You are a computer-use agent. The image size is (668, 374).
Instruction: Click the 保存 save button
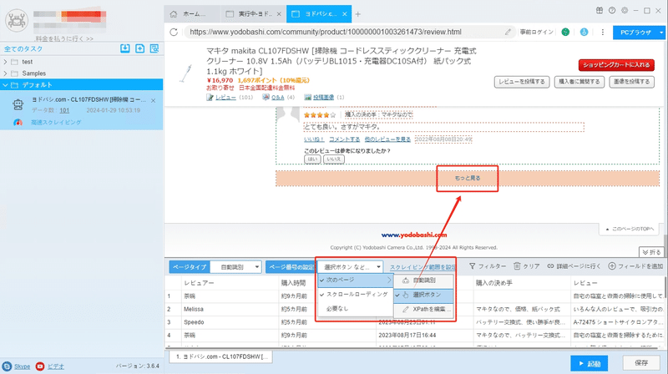pos(641,363)
